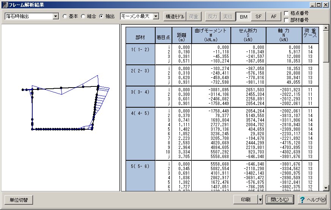This screenshot has width=331, height=210.
Task: Click axial value -4715.120
Action: click(290, 143)
